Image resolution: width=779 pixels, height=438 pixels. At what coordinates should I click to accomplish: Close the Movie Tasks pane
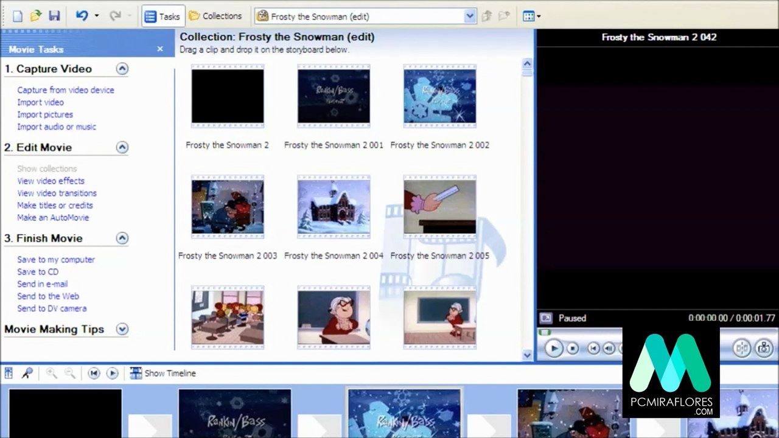[x=160, y=49]
